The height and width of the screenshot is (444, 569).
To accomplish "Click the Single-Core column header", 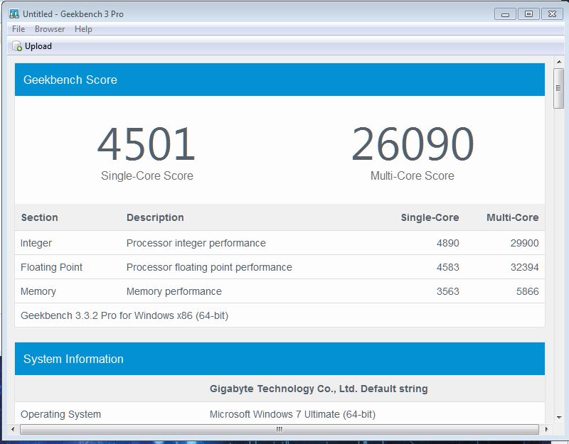I will tap(430, 217).
